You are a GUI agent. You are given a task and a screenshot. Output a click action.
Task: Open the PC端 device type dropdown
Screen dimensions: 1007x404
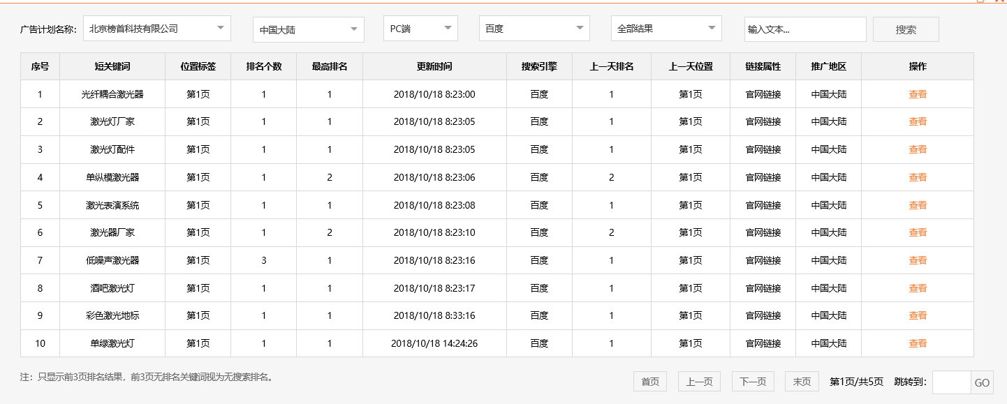418,28
